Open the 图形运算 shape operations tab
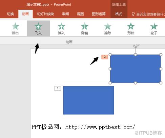The height and width of the screenshot is (138, 165). click(x=99, y=14)
